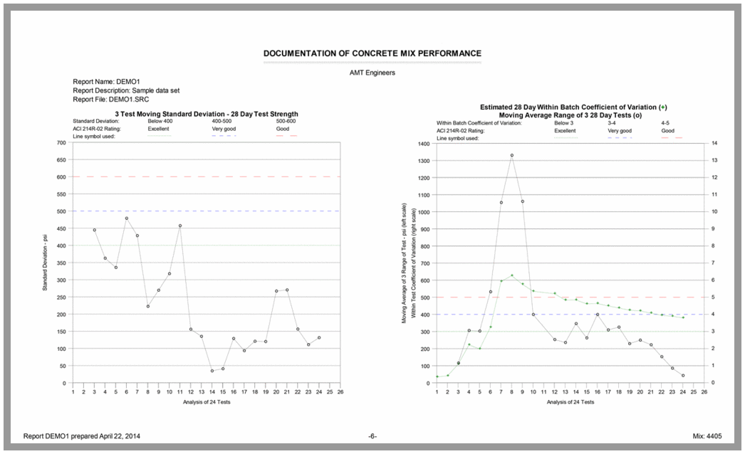Click red dashed legend symbol under left chart's Good
Screen dimensions: 745x454
tap(286, 136)
